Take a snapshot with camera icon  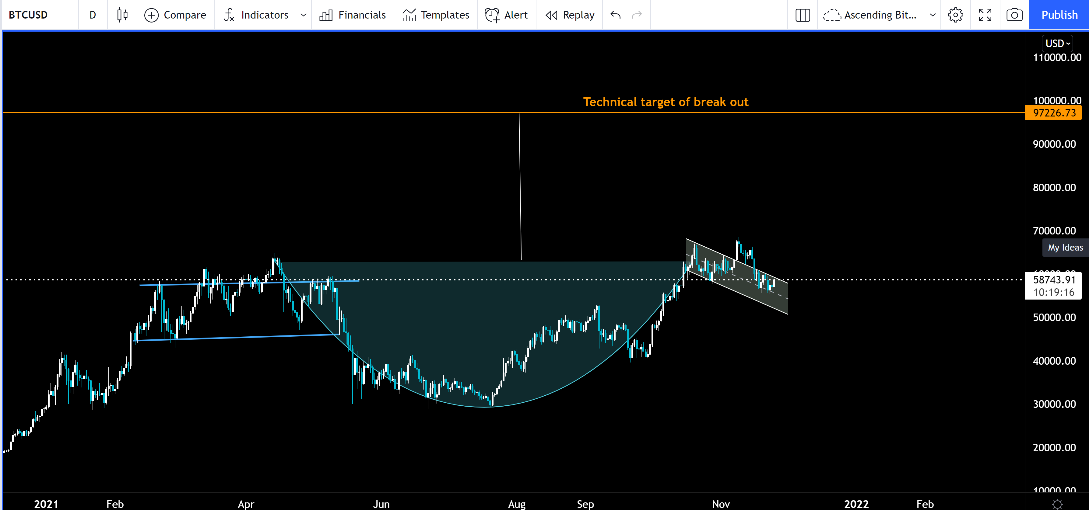[1014, 15]
